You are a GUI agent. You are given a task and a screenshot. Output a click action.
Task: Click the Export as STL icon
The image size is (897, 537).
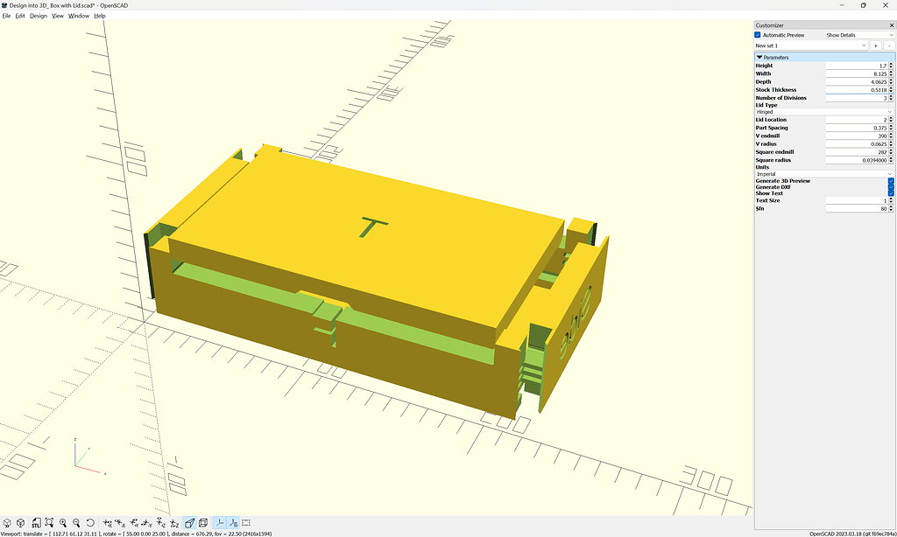pyautogui.click(x=35, y=523)
